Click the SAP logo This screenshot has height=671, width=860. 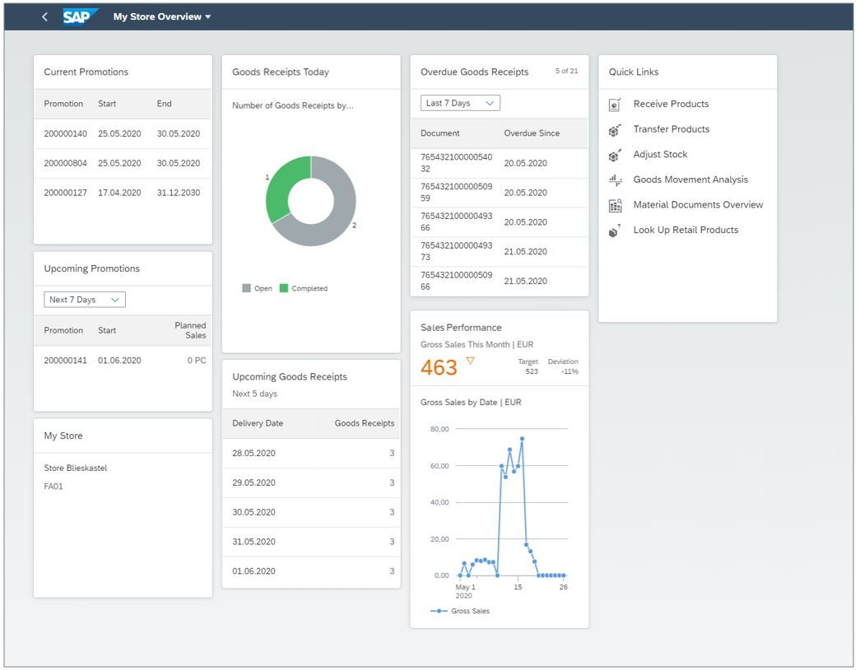tap(79, 16)
